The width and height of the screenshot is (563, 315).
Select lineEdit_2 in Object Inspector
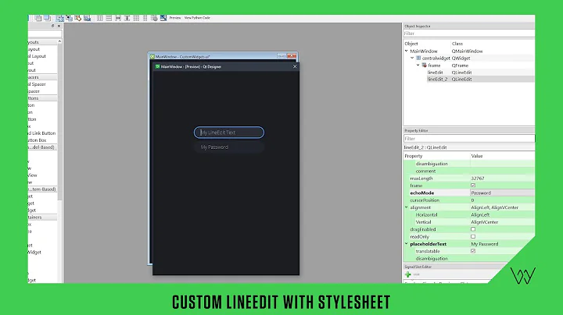(x=437, y=79)
